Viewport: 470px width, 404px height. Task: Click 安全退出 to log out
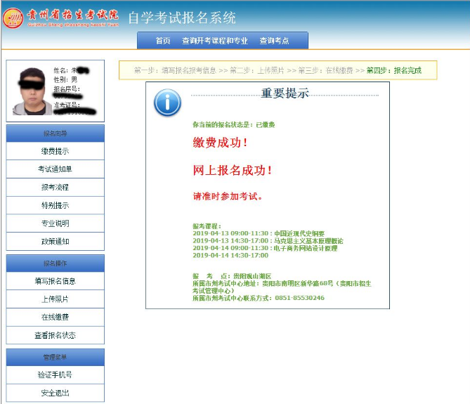pos(55,393)
